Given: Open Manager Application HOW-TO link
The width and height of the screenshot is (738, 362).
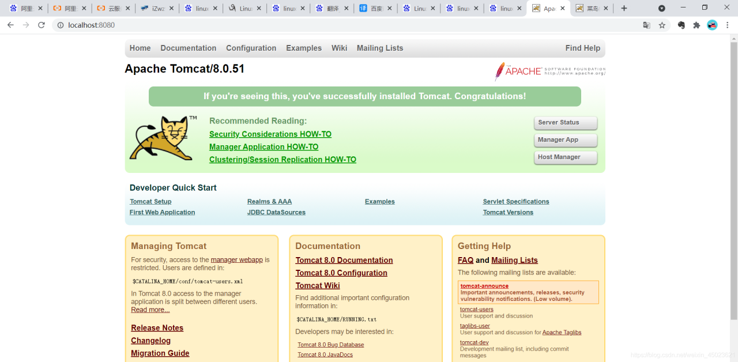Looking at the screenshot, I should pos(263,147).
